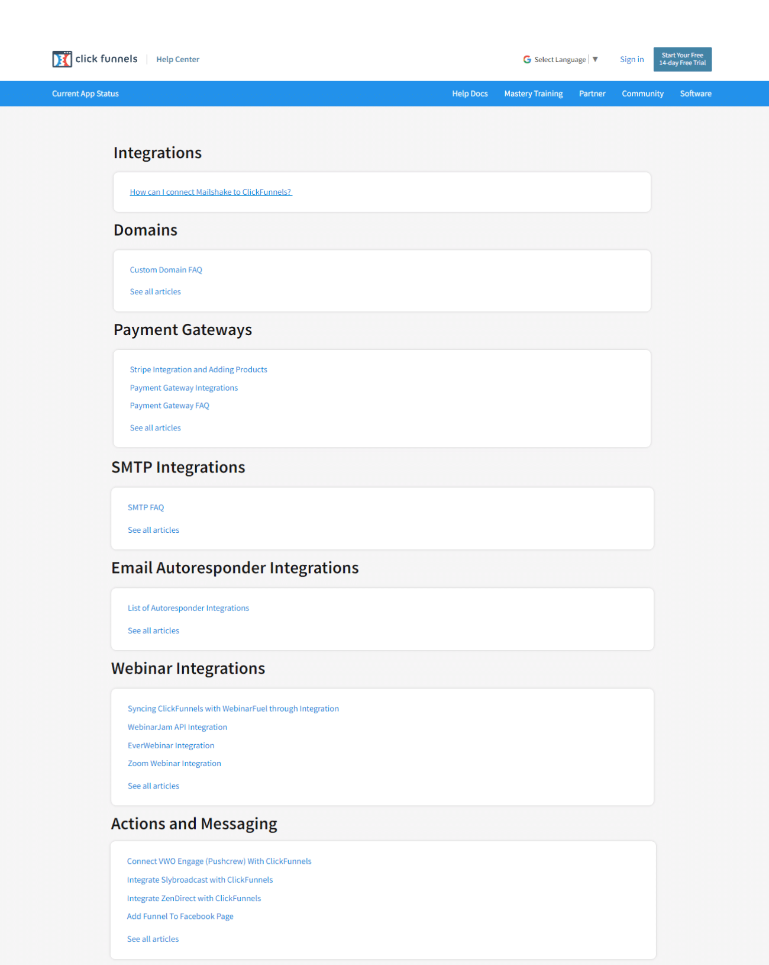Start Your Free 14-day Free Trial button
Screen dimensions: 769x965
point(683,59)
